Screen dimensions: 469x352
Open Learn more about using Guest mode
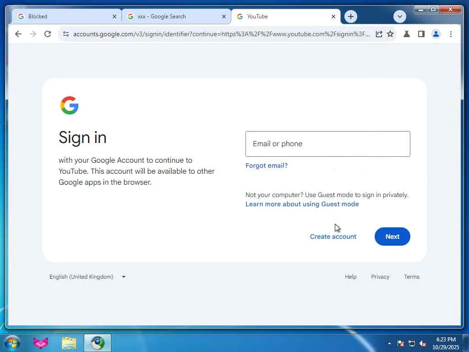point(302,204)
